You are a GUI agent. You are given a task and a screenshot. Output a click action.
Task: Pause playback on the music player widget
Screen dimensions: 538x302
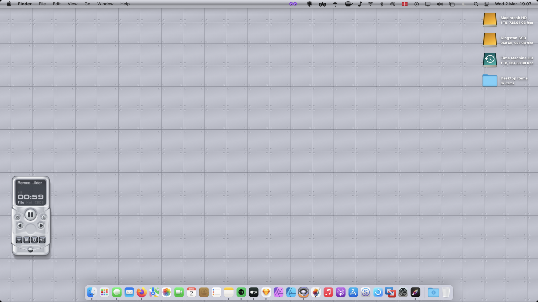click(x=30, y=215)
